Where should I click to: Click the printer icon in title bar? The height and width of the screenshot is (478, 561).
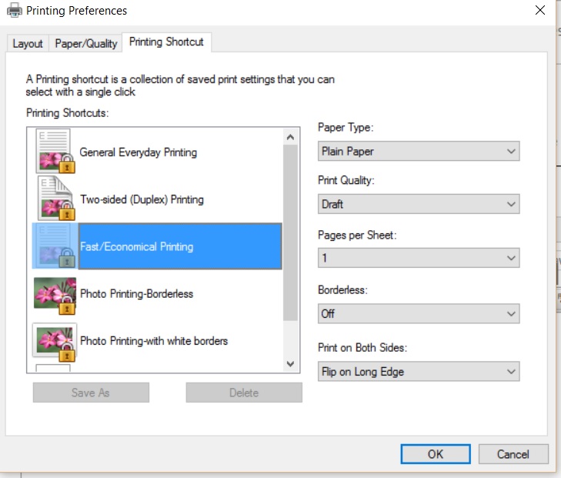(15, 10)
